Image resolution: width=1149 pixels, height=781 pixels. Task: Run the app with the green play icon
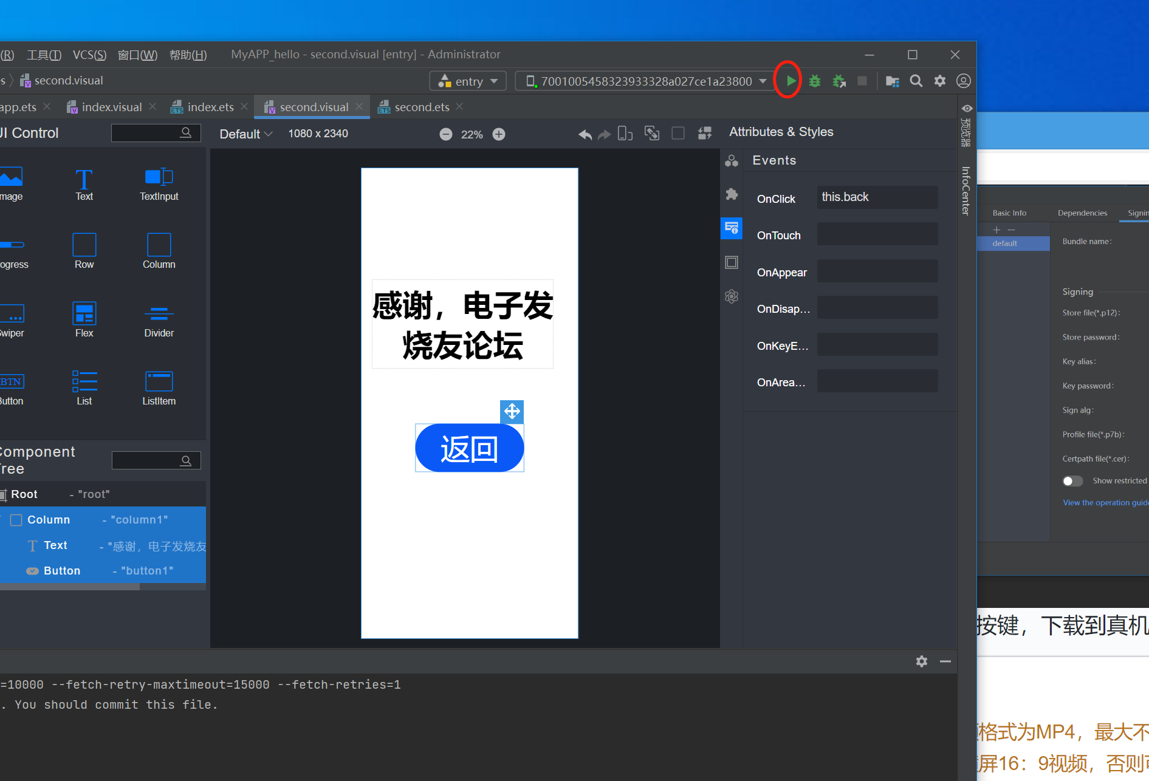(790, 81)
